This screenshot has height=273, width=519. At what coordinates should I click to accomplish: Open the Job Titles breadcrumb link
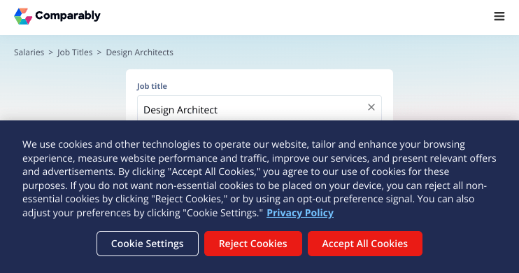pyautogui.click(x=75, y=52)
